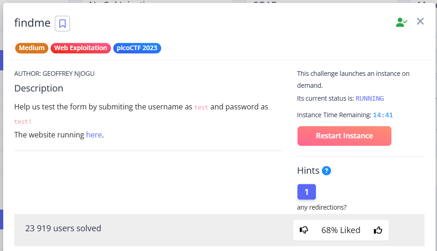Like the challenge with thumbs up

(378, 230)
